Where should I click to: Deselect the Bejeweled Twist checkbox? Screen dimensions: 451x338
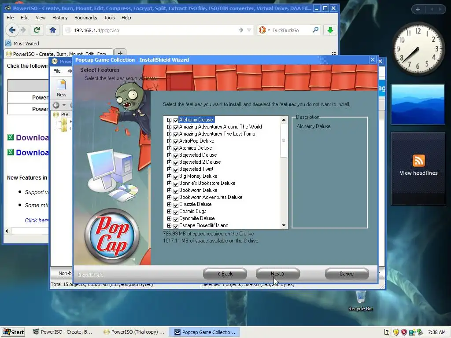176,169
